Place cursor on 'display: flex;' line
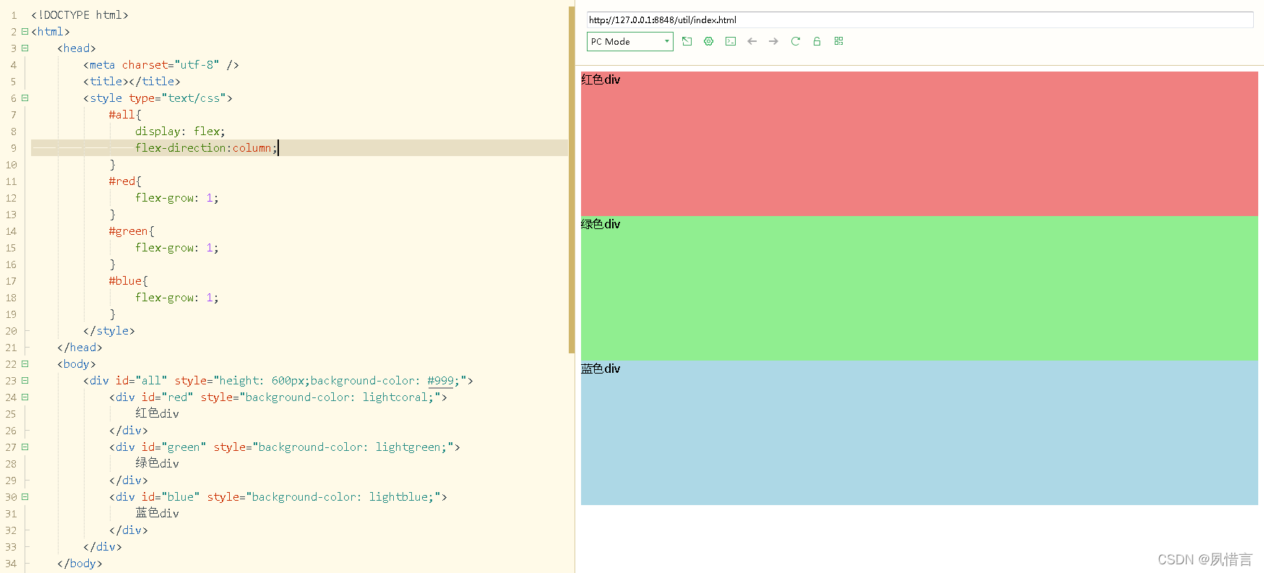The image size is (1264, 573). [x=180, y=132]
